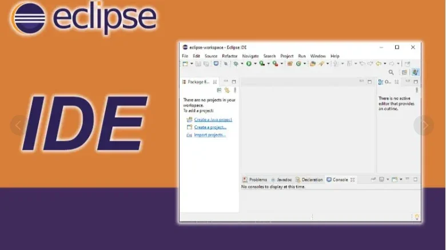This screenshot has height=250, width=446.
Task: Click the yellow Back navigation arrow
Action: (x=379, y=64)
